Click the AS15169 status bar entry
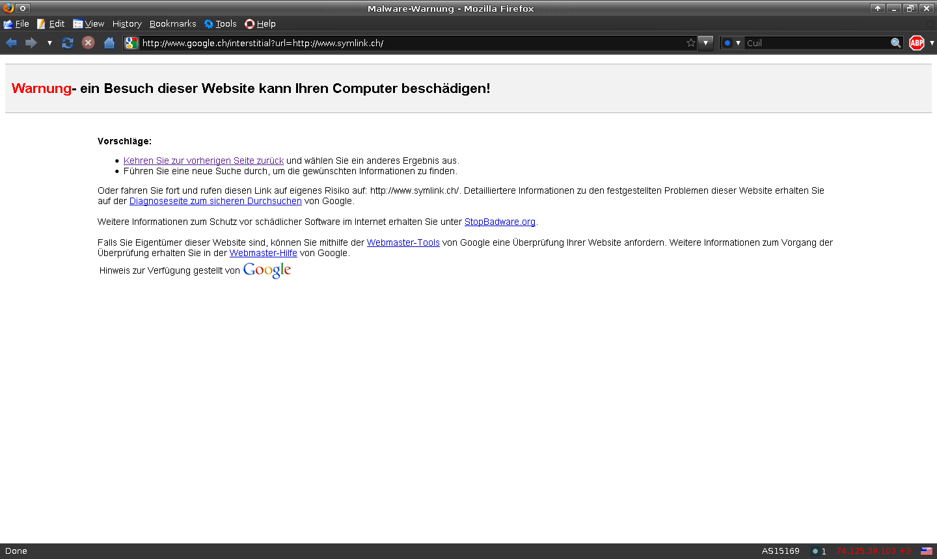The image size is (937, 559). 781,551
